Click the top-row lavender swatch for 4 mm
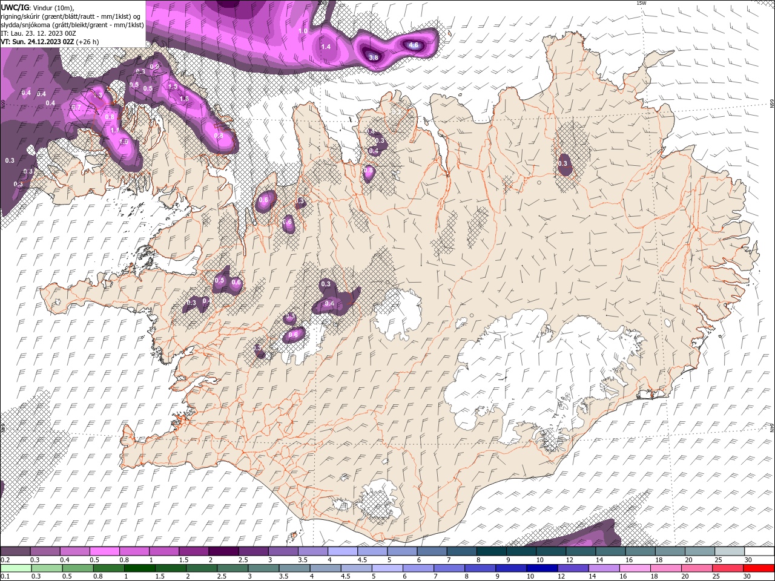Viewport: 775px width, 581px height. [x=341, y=551]
